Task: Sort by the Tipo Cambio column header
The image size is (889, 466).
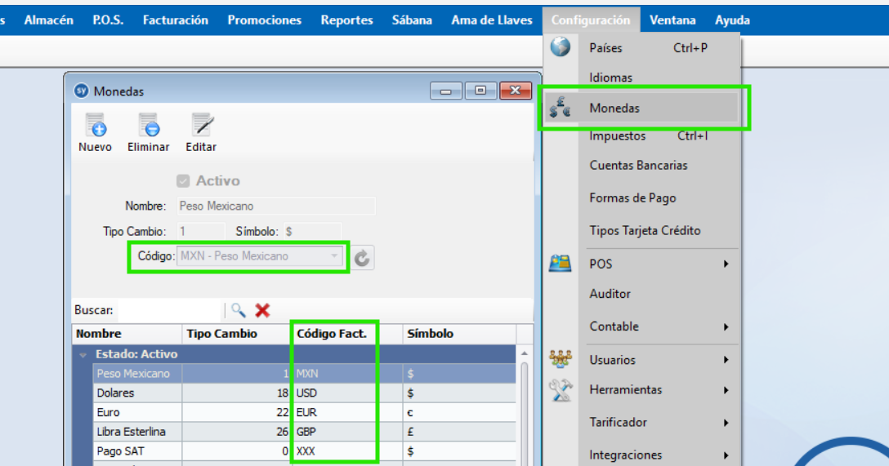Action: pos(236,334)
